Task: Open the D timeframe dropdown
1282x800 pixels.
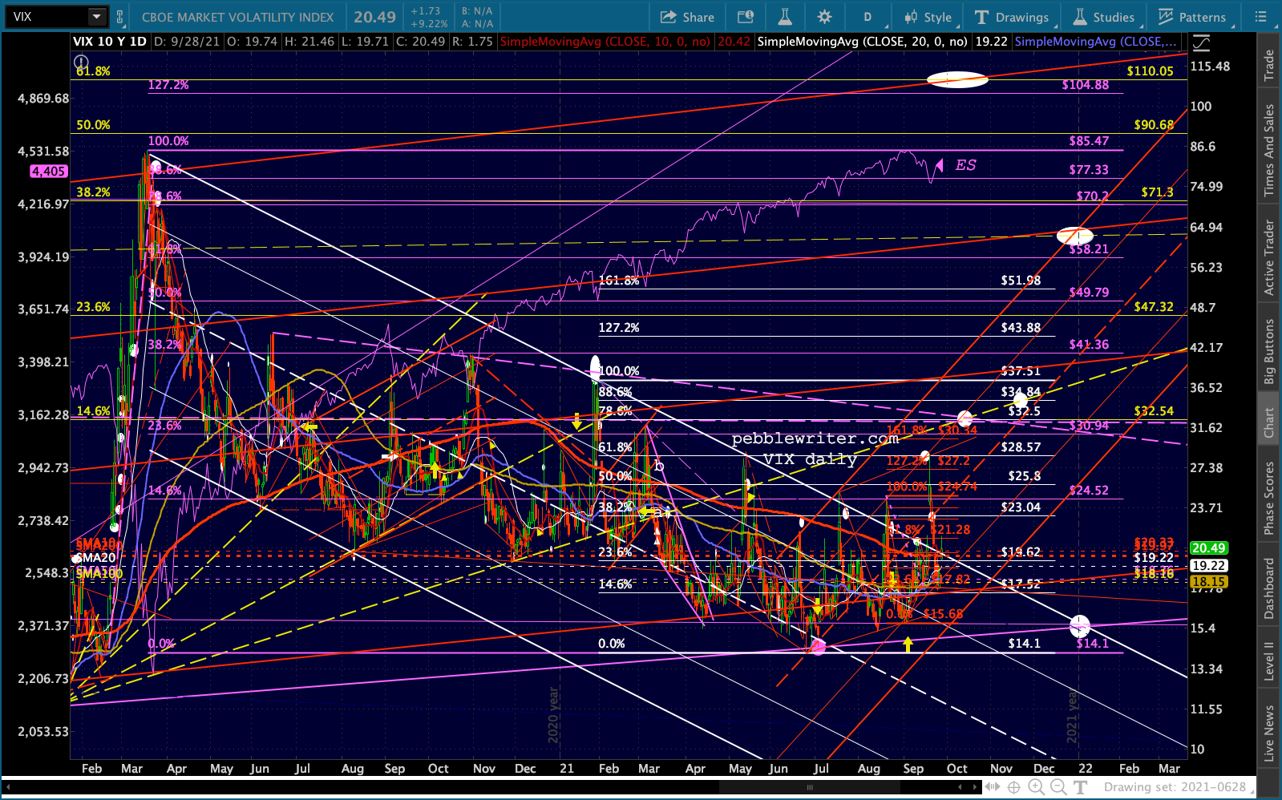Action: (867, 17)
